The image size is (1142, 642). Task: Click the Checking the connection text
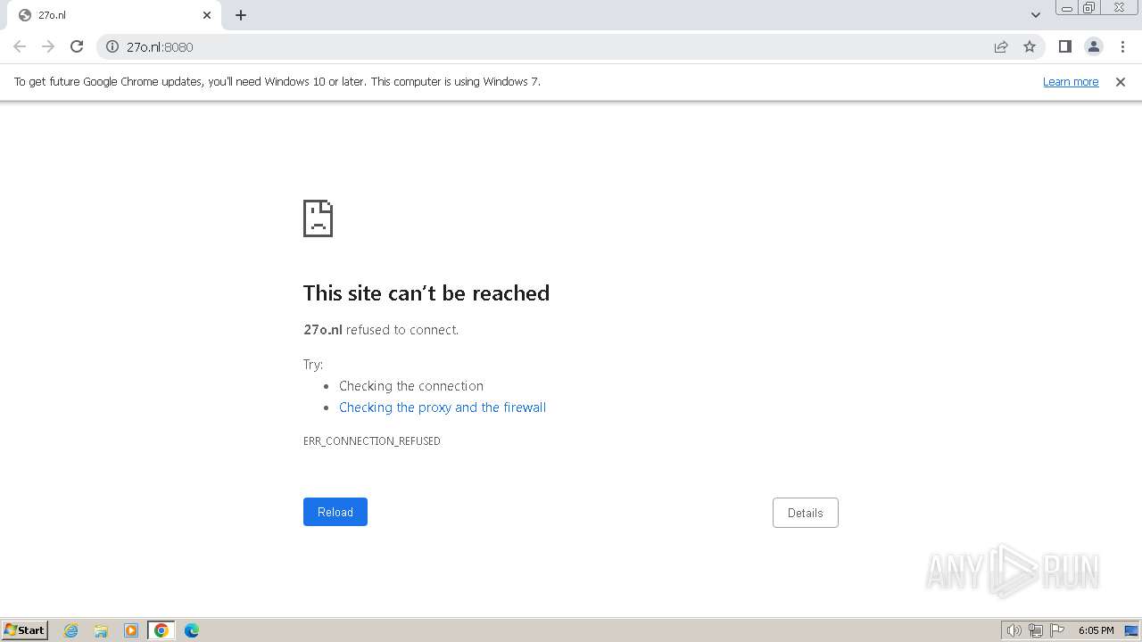click(x=411, y=386)
